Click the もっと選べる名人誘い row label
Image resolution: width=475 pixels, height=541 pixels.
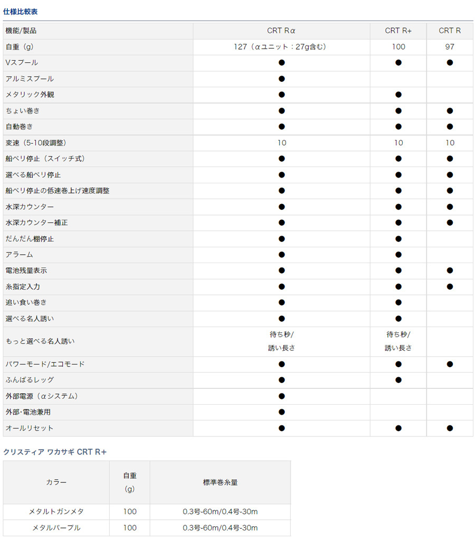pos(40,341)
